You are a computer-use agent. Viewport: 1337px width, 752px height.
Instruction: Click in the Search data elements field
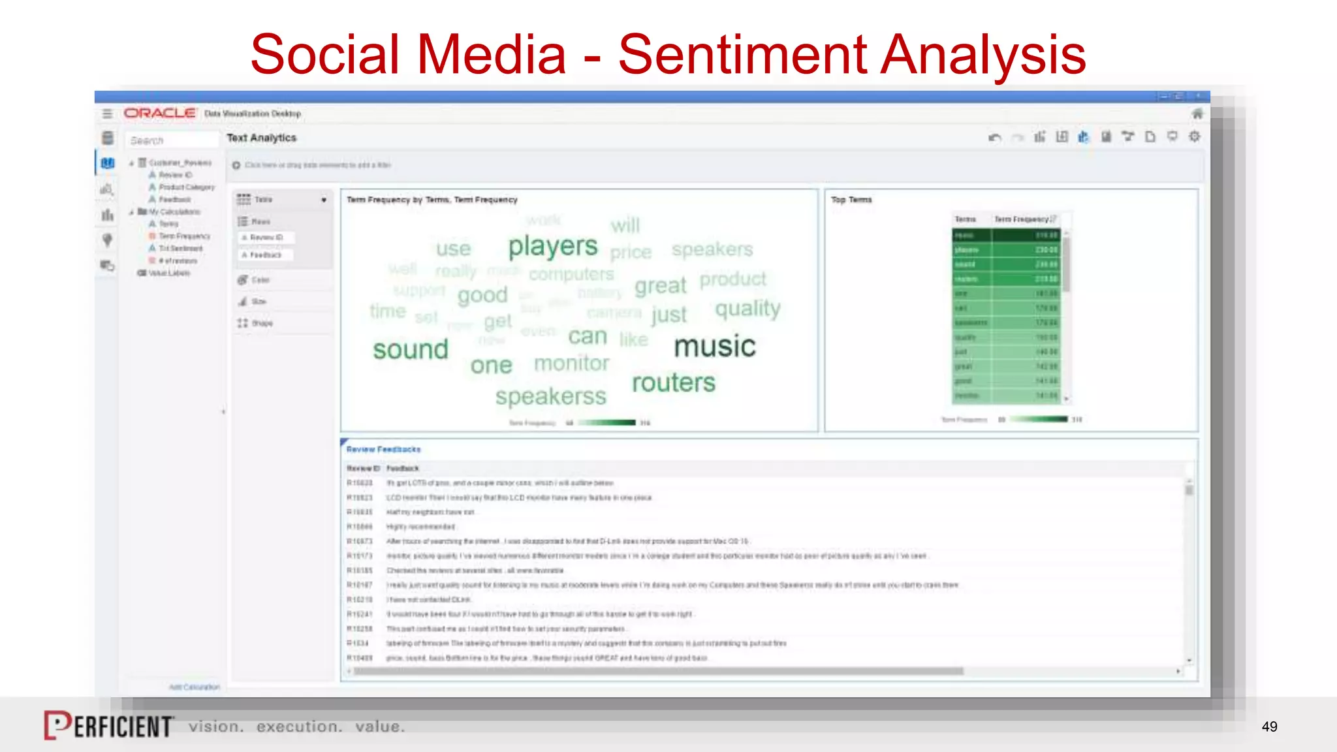tap(172, 140)
